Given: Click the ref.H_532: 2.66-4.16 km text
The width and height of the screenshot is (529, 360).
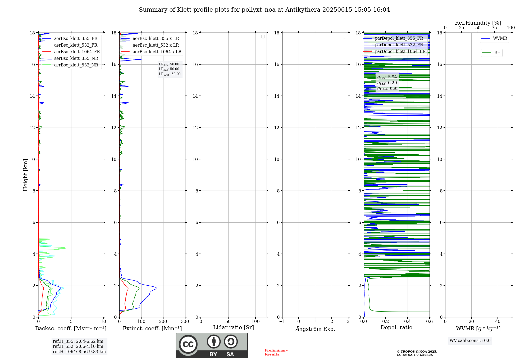Looking at the screenshot, I should tap(78, 346).
